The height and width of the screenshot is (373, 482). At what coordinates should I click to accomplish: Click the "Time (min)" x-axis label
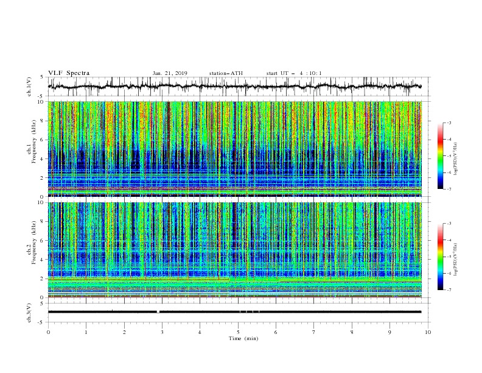point(243,338)
